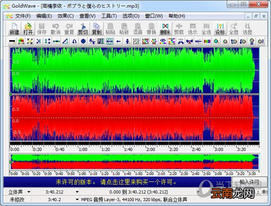Open the Mechanize gear icon

point(83,41)
